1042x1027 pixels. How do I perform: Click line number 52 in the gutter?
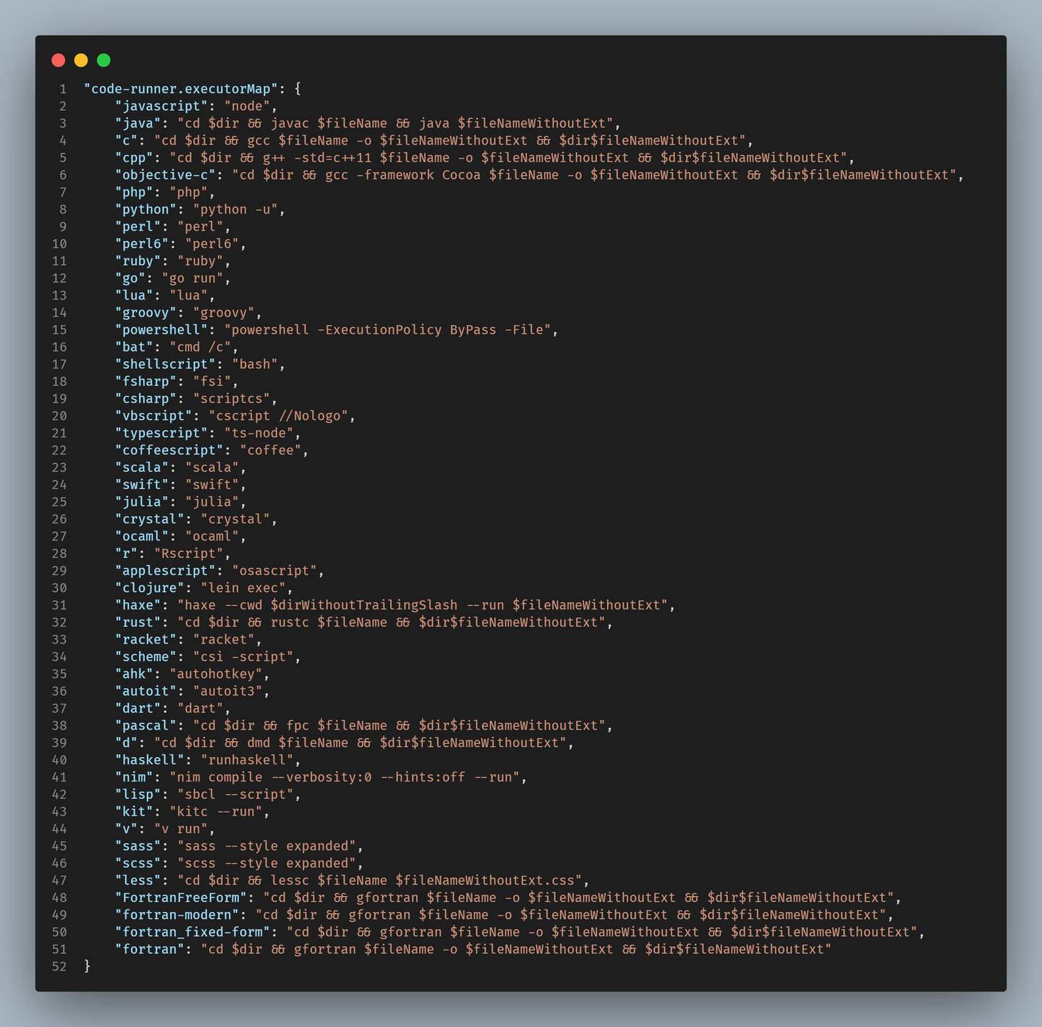click(x=59, y=966)
